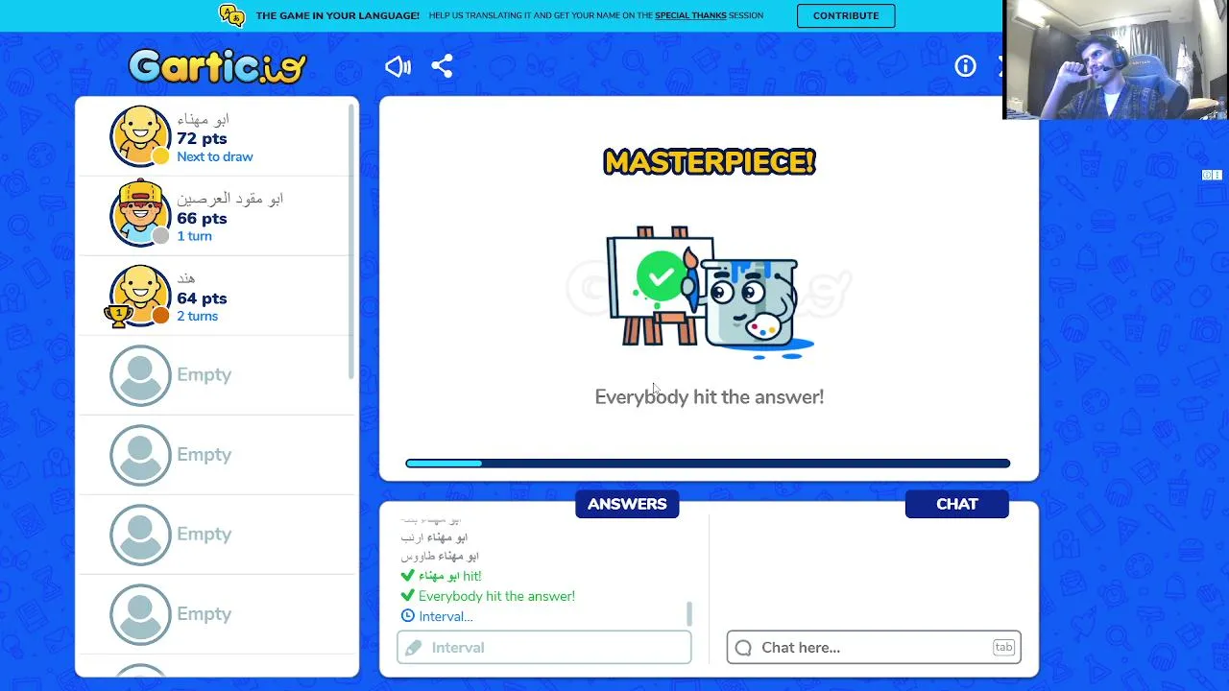Click the answers list scrollbar
1229x691 pixels.
(688, 613)
